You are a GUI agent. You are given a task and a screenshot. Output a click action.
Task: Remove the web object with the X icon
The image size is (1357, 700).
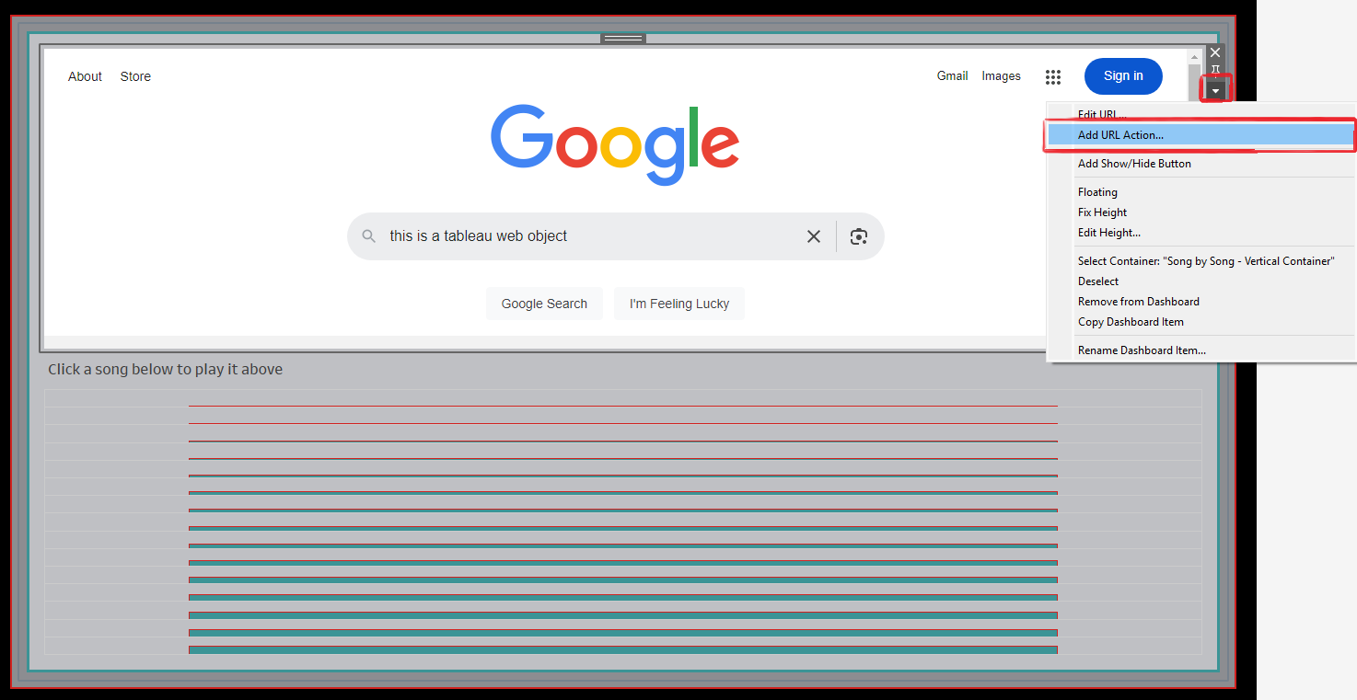(x=1215, y=52)
